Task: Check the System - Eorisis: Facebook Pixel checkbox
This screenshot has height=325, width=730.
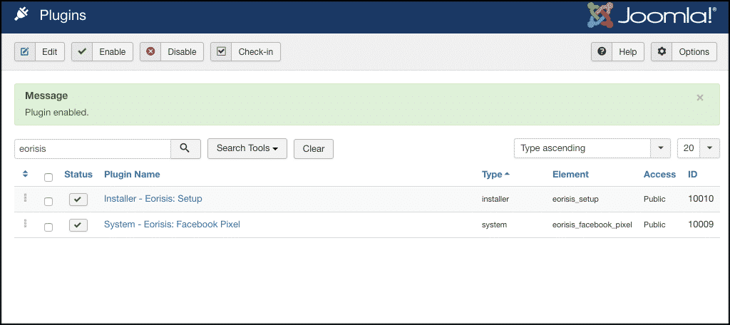Action: click(48, 227)
